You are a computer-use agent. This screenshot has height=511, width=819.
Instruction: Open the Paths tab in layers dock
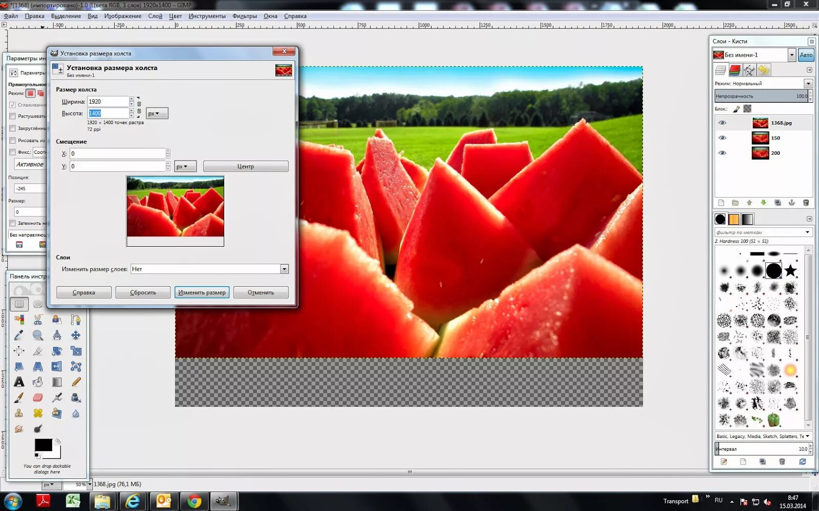[x=749, y=70]
